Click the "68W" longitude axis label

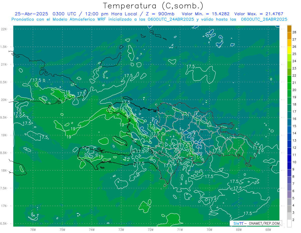pyautogui.click(x=268, y=229)
